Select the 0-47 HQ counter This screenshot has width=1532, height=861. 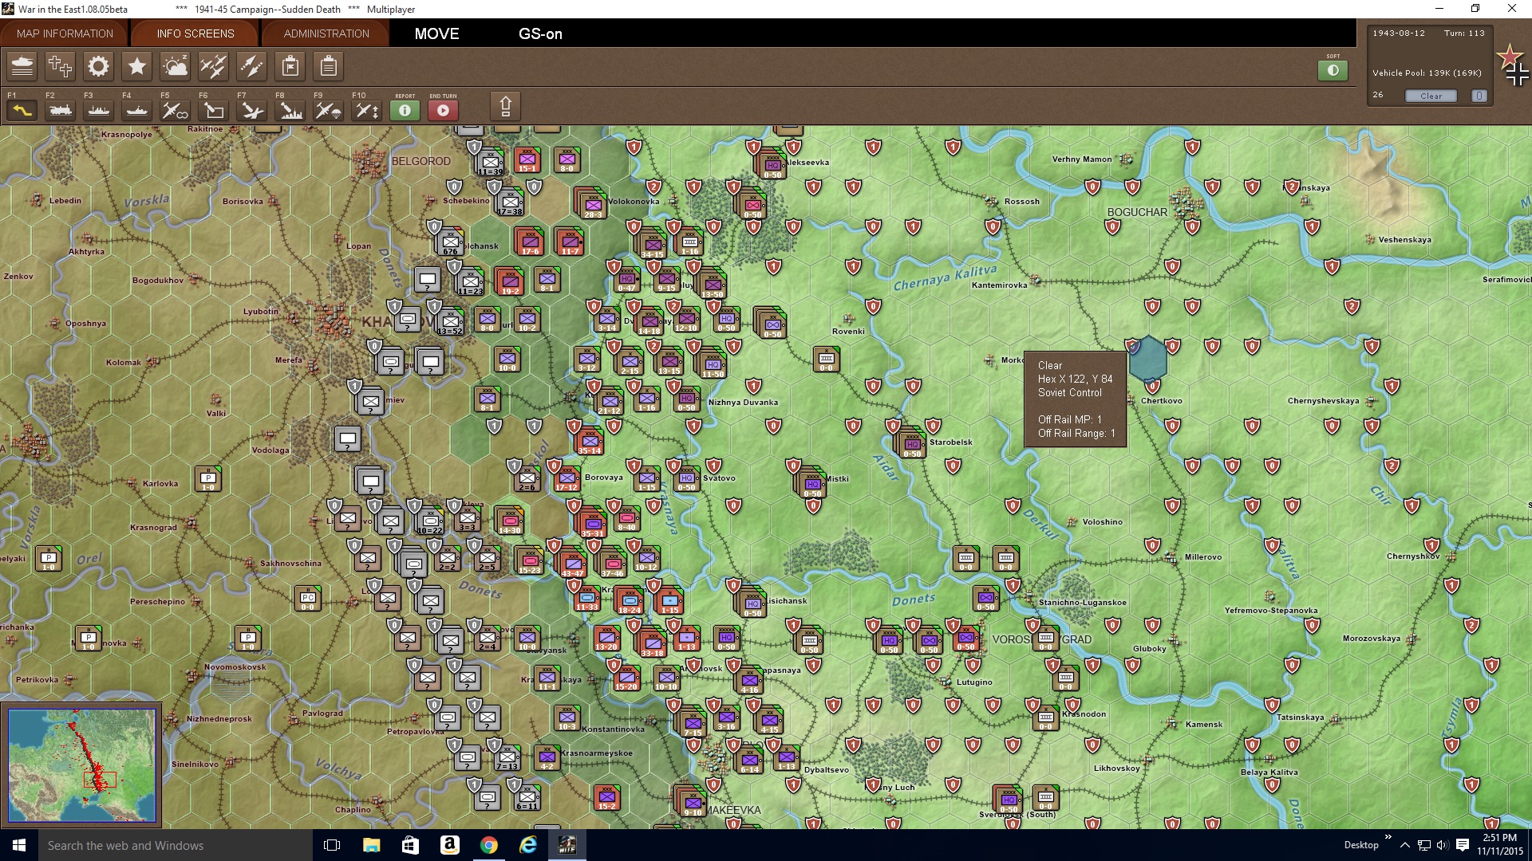(x=626, y=279)
